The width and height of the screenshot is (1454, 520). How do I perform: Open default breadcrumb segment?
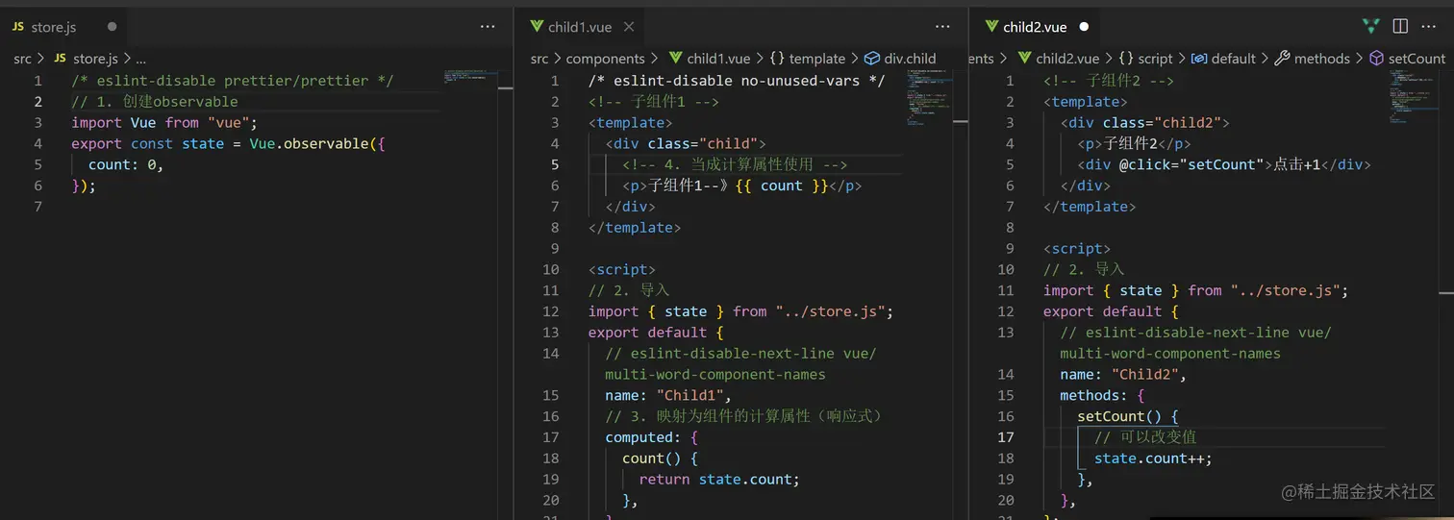pyautogui.click(x=1234, y=59)
